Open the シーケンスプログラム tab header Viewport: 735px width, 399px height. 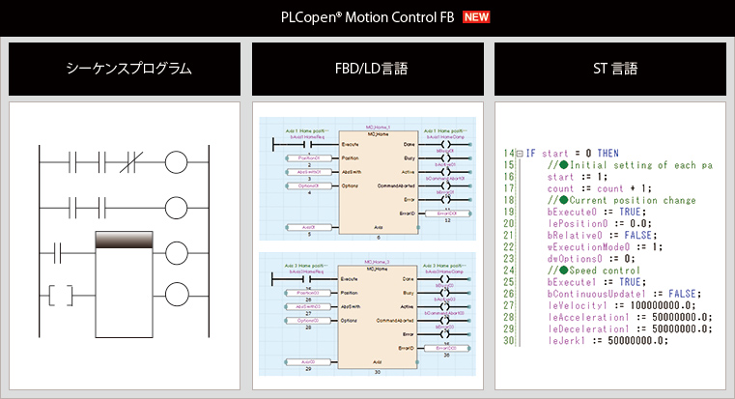click(125, 69)
